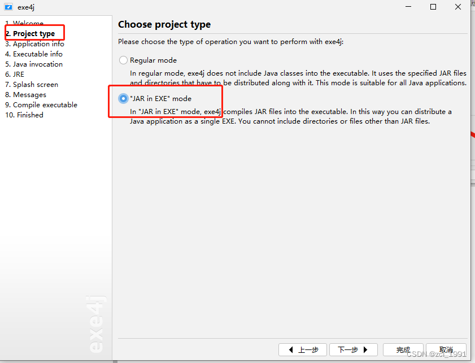Screen dimensions: 475x363
Task: Click the 完成 (finish) button
Action: [x=403, y=349]
